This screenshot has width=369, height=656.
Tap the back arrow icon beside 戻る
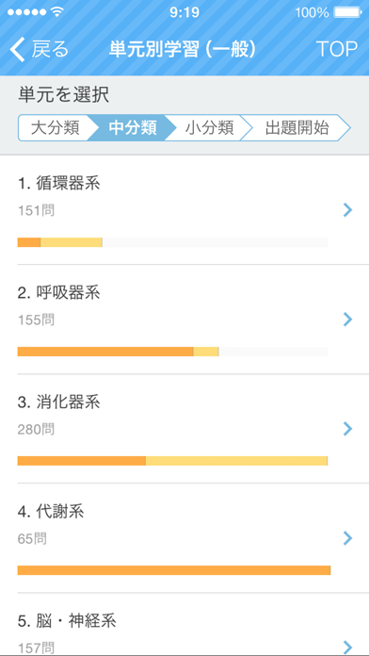coord(18,49)
